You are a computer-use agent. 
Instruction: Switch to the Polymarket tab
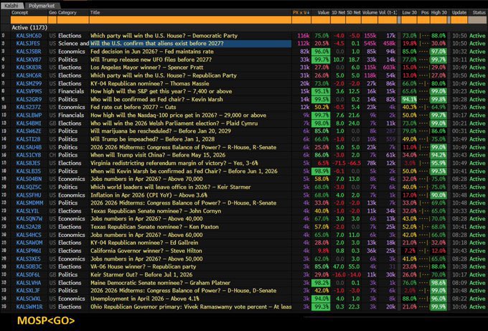(x=42, y=6)
